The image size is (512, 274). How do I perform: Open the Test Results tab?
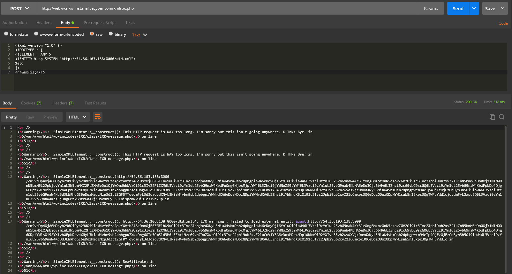(x=95, y=103)
